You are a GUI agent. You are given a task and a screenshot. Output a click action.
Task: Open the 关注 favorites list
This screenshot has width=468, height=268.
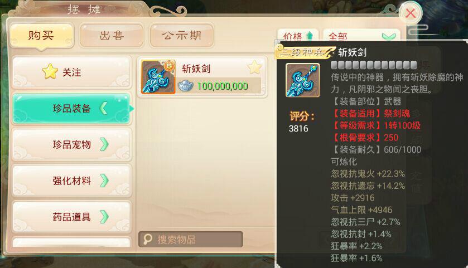[71, 72]
